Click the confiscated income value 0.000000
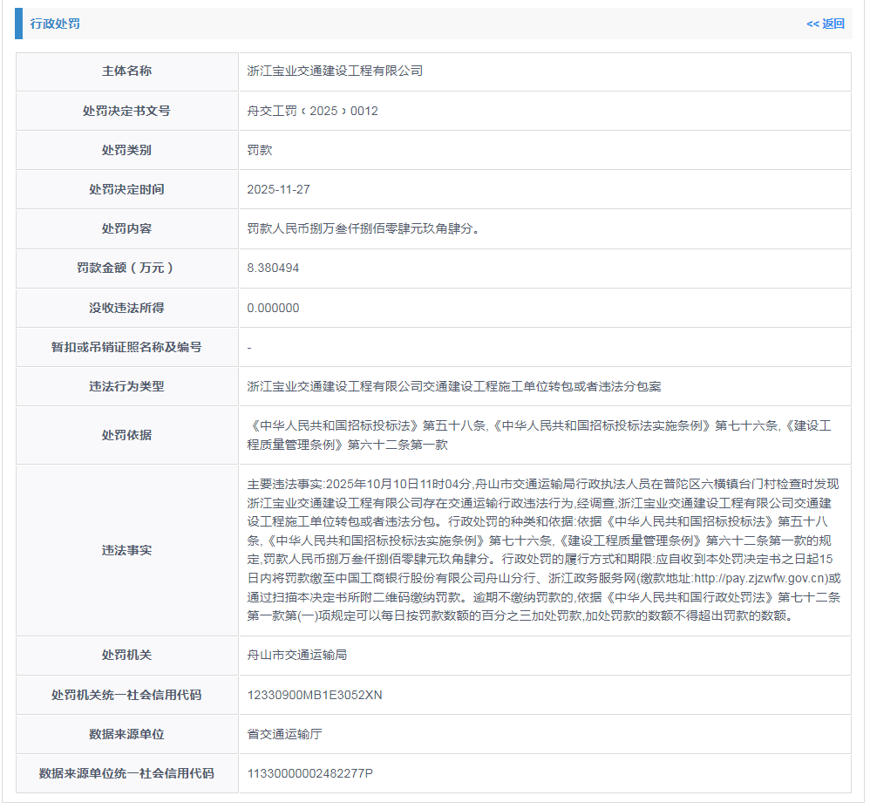Viewport: 870px width, 809px height. (273, 308)
